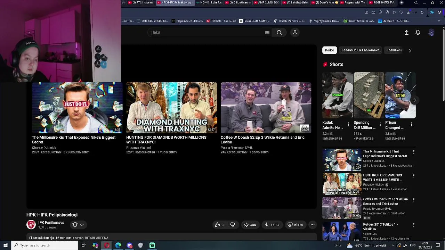The image size is (445, 250).
Task: Activate voice search microphone icon
Action: click(x=295, y=32)
